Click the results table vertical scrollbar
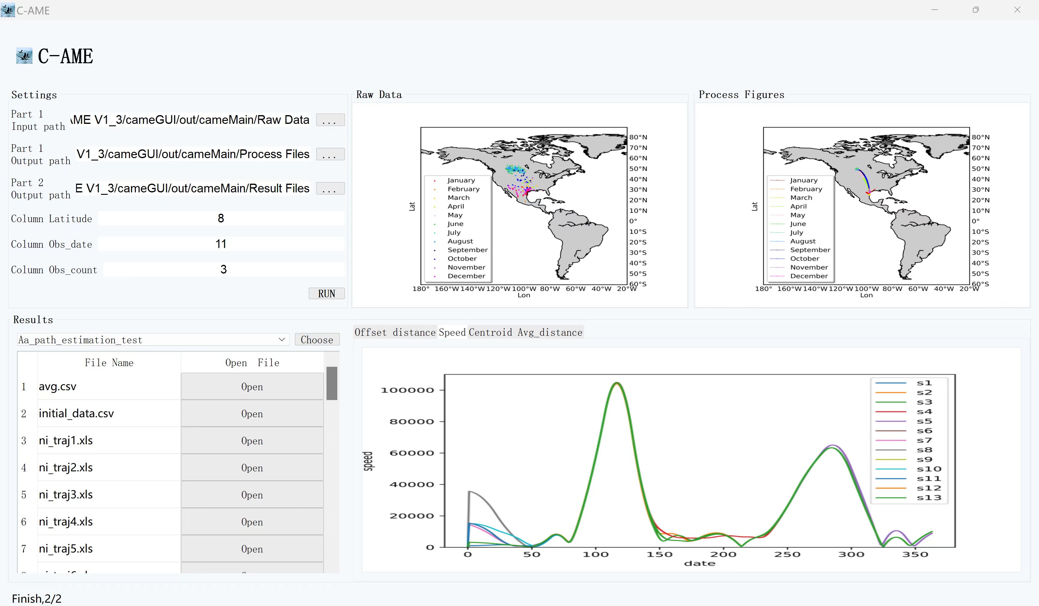The height and width of the screenshot is (606, 1039). (332, 383)
